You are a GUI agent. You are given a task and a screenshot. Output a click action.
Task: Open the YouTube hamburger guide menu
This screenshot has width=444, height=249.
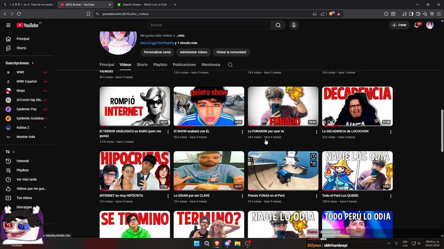[x=8, y=25]
